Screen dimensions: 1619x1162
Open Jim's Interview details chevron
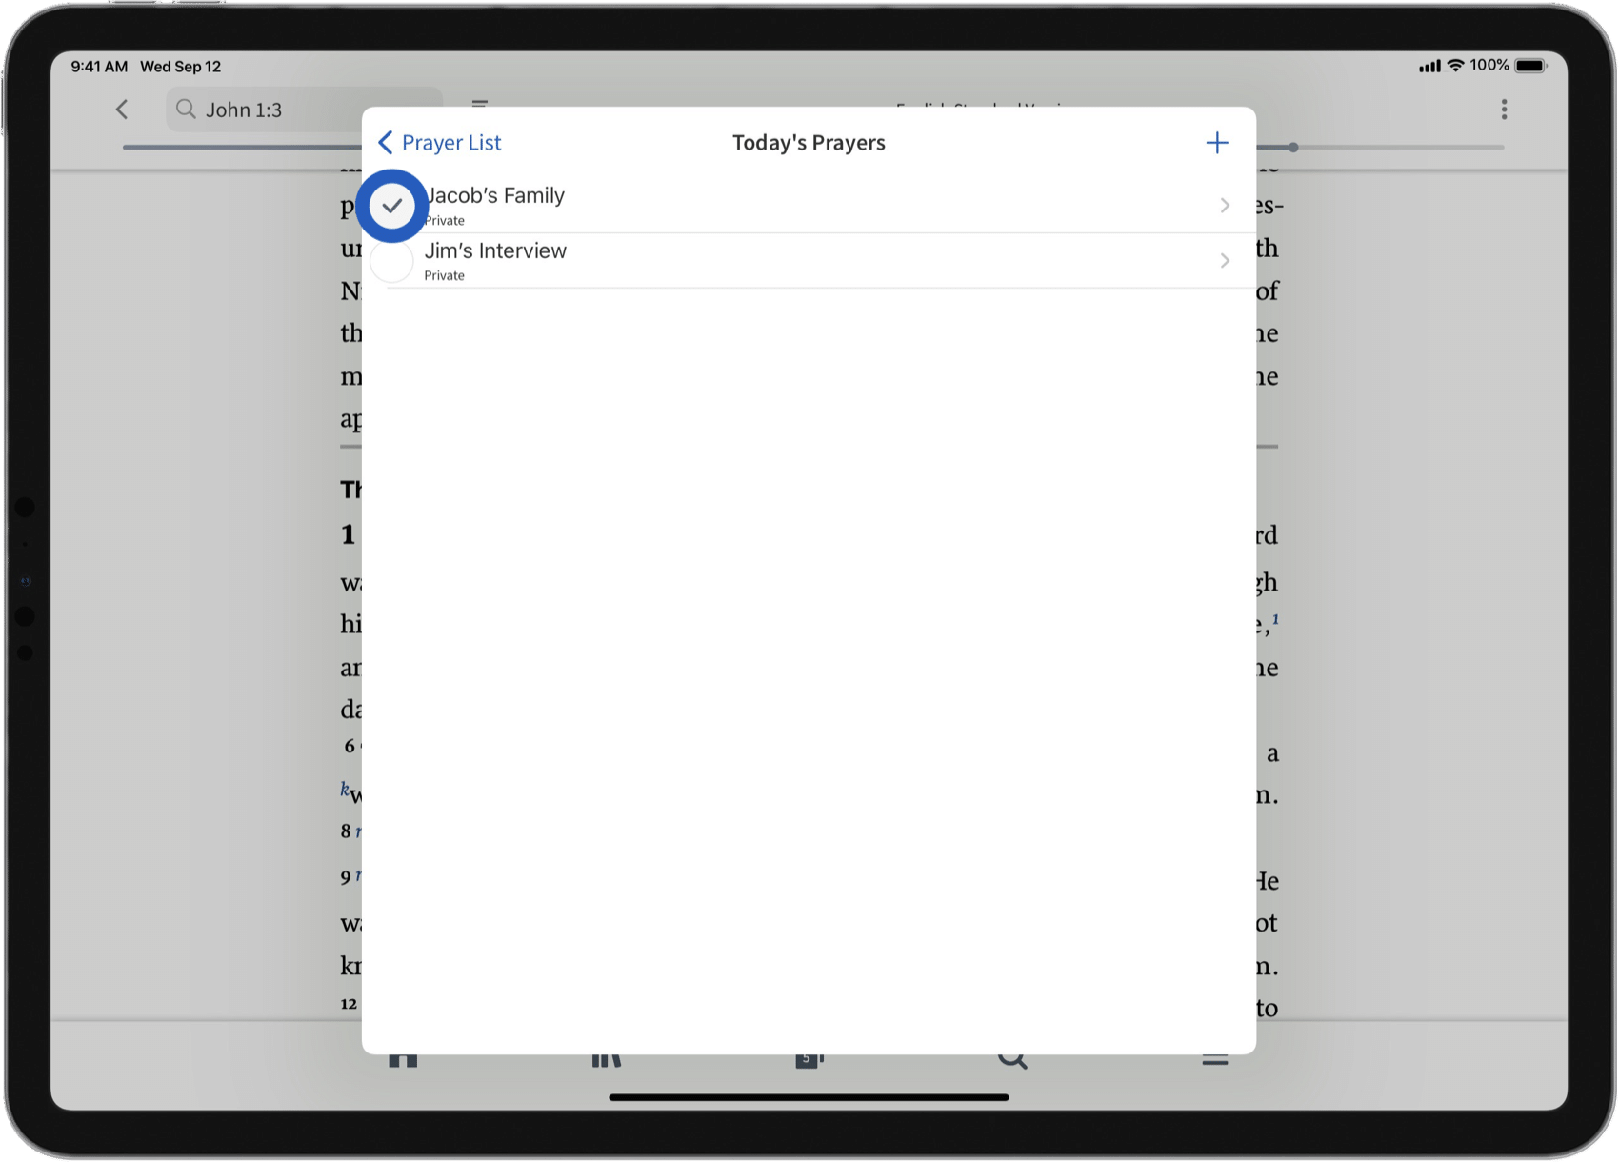click(1225, 261)
